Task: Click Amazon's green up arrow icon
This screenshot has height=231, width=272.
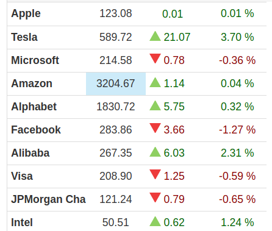Action: point(155,82)
